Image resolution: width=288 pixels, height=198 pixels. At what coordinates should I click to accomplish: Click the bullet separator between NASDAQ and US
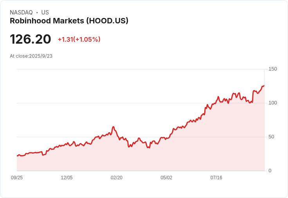(37, 12)
